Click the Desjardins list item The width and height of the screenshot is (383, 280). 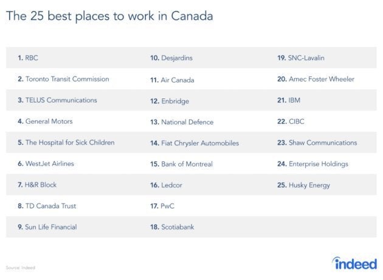[171, 58]
